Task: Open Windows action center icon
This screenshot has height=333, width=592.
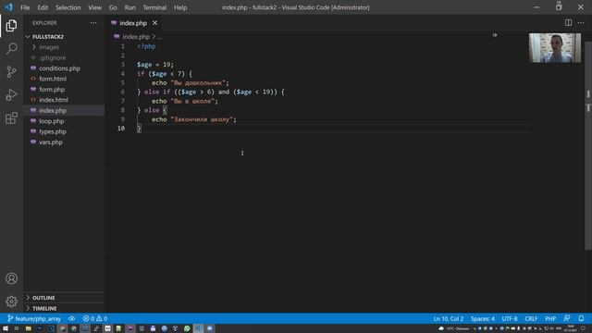Action: click(584, 328)
